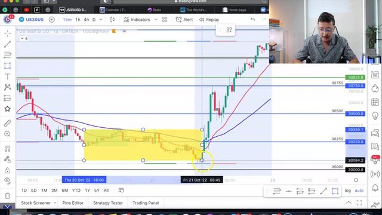Create an Alert
The height and width of the screenshot is (215, 382).
(184, 20)
